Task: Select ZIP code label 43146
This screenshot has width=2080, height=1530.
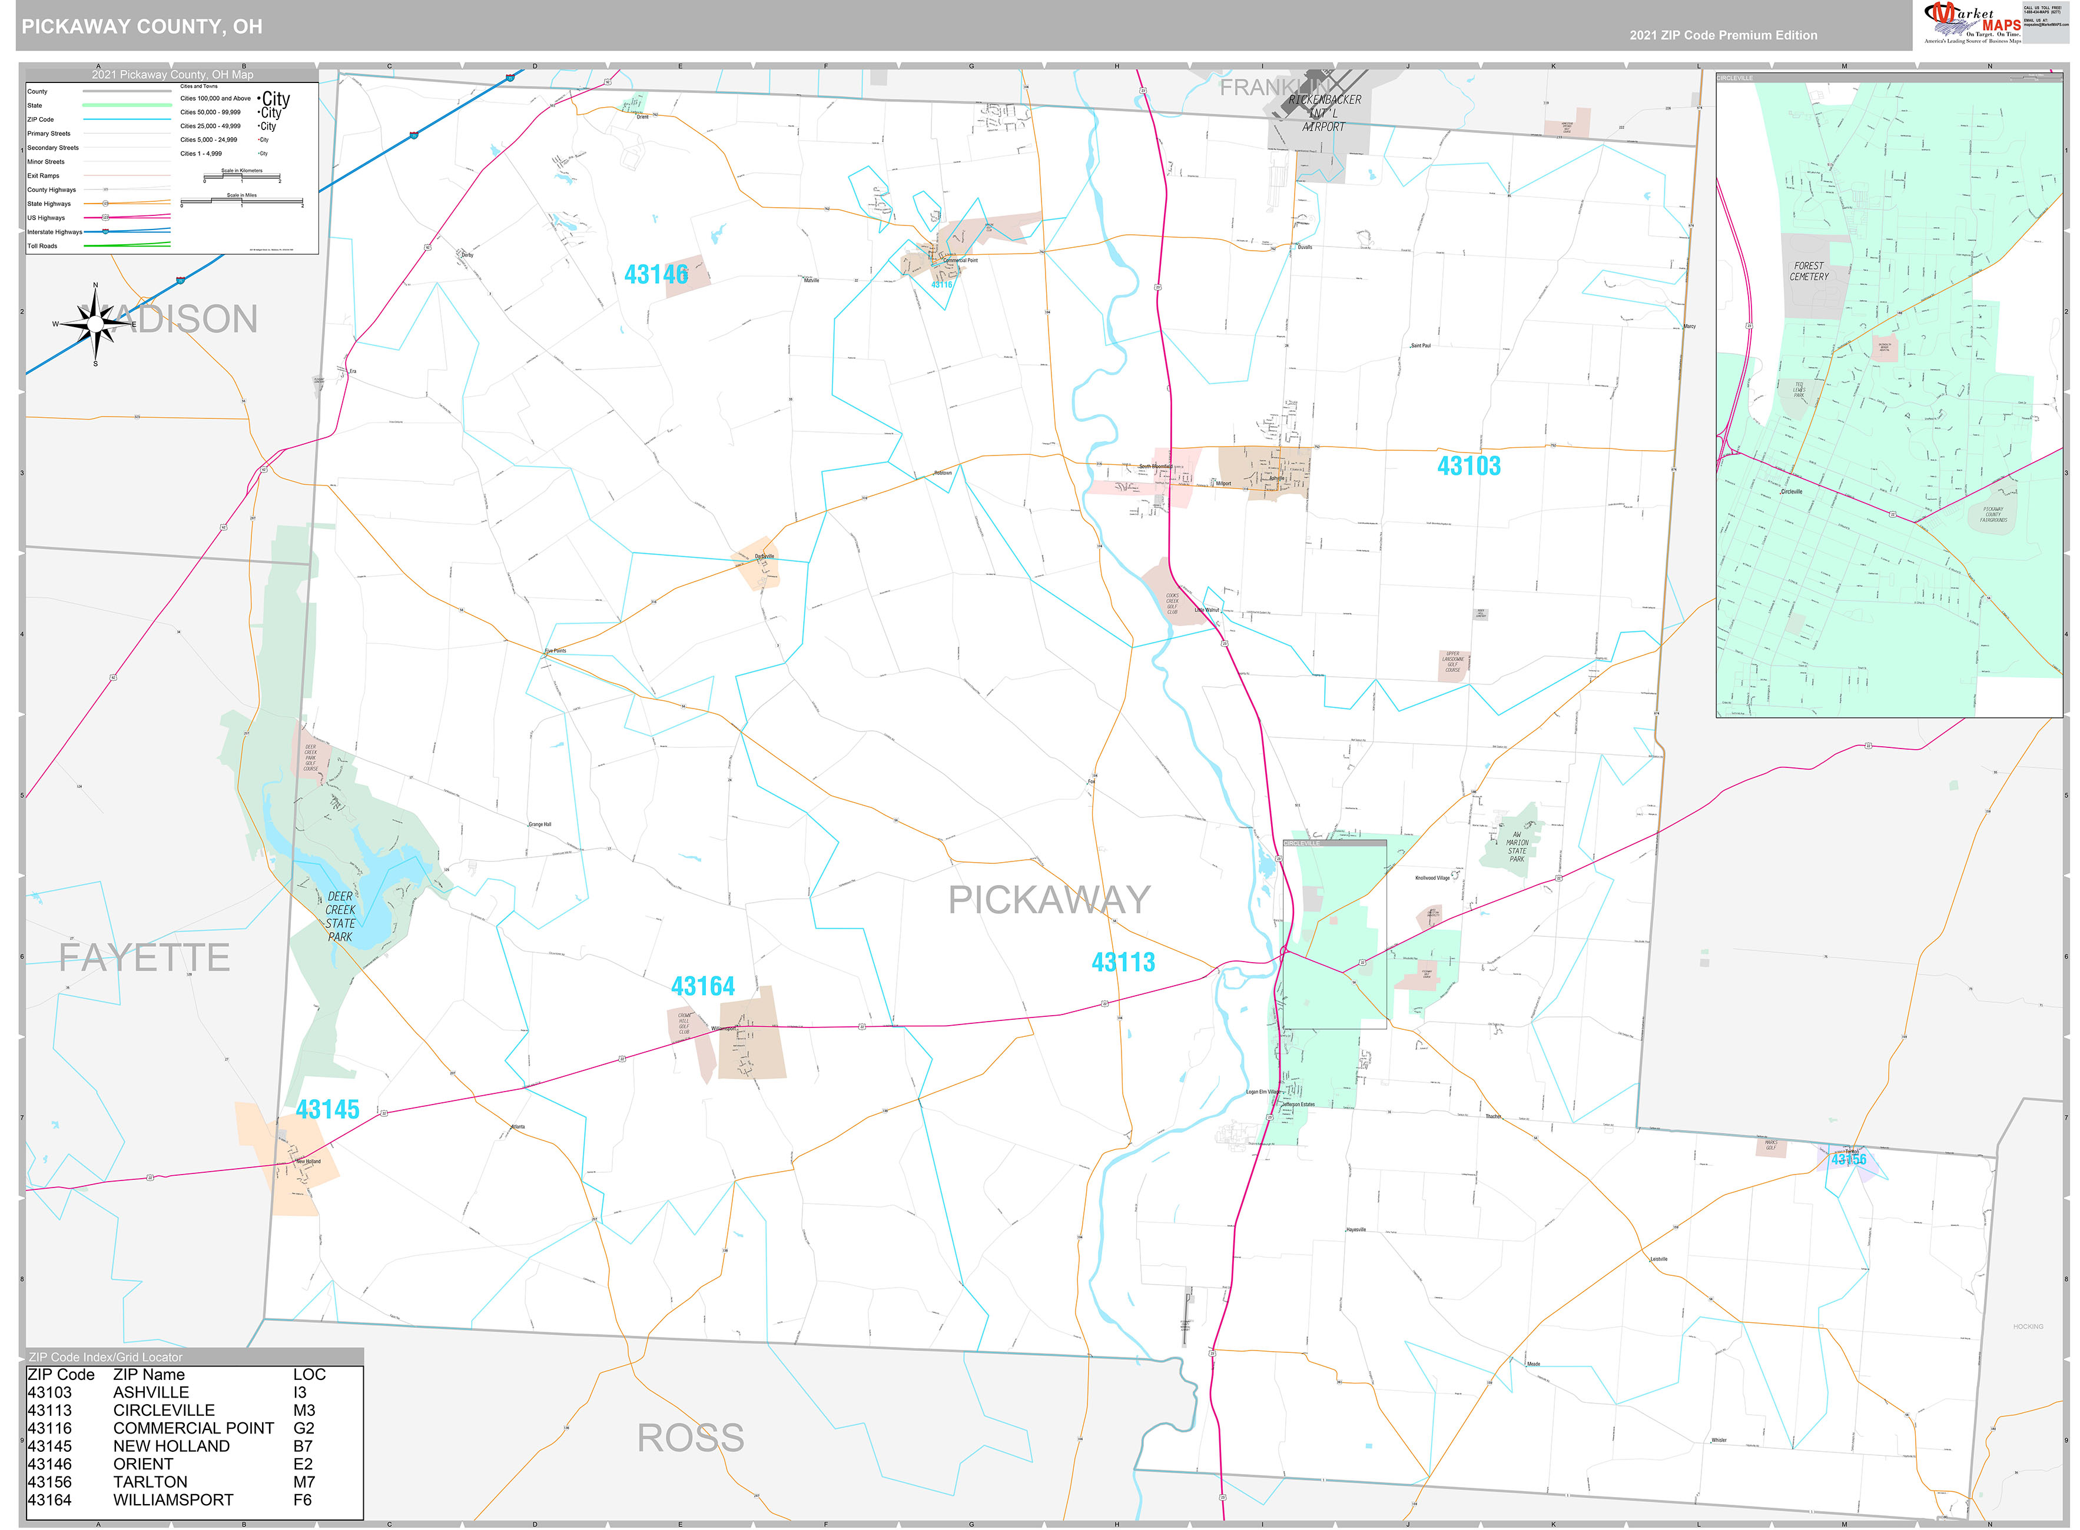Action: point(656,274)
